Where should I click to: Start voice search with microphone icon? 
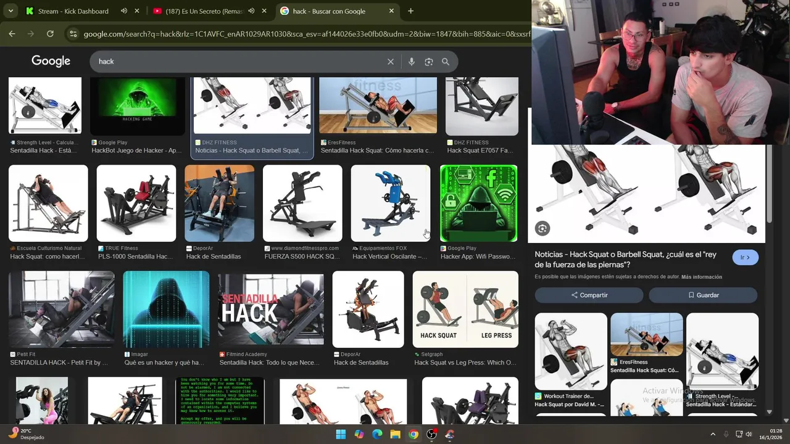[411, 62]
